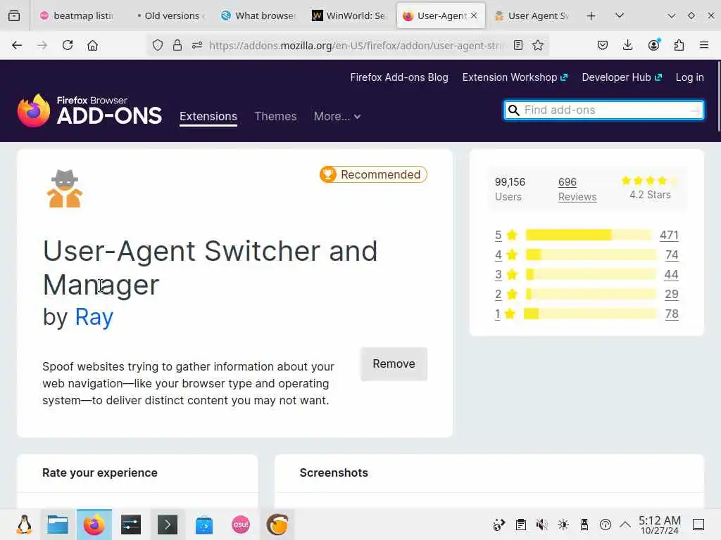
Task: Close the User-Agent tab
Action: (x=474, y=15)
